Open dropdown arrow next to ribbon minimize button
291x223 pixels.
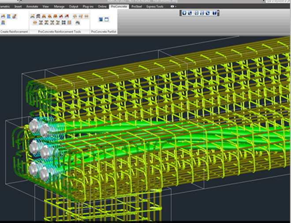(175, 7)
